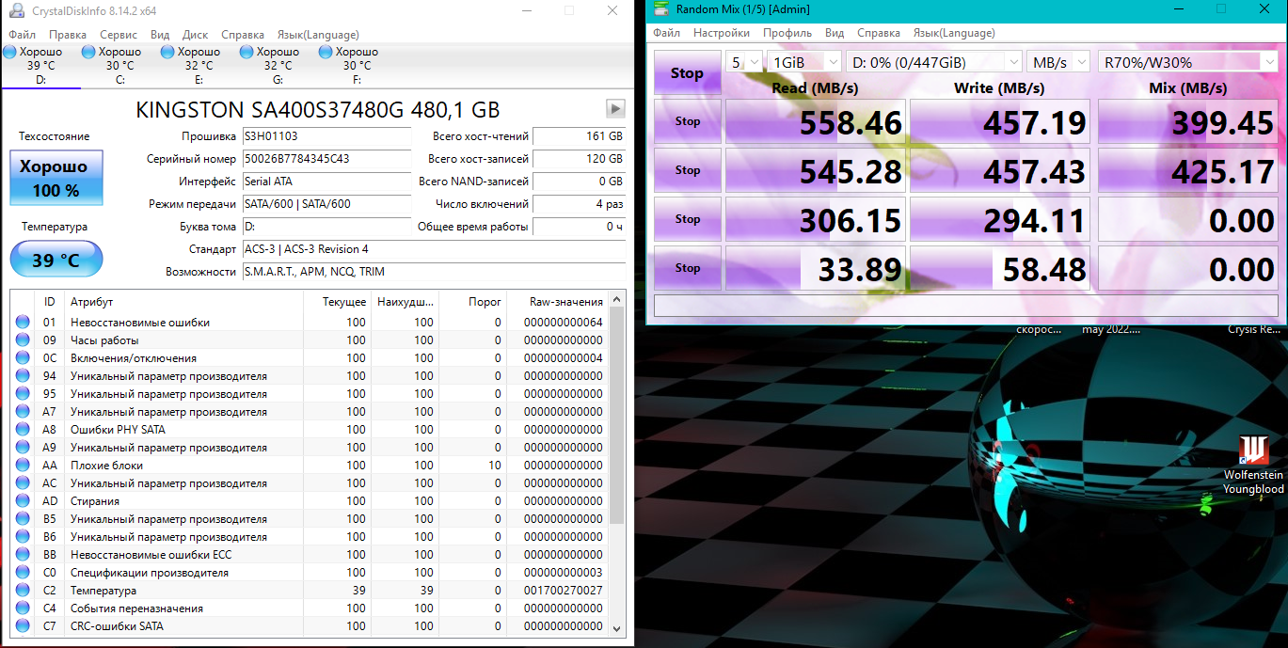Expand the drive selection dropdown D: 0%
The height and width of the screenshot is (648, 1288).
click(933, 63)
